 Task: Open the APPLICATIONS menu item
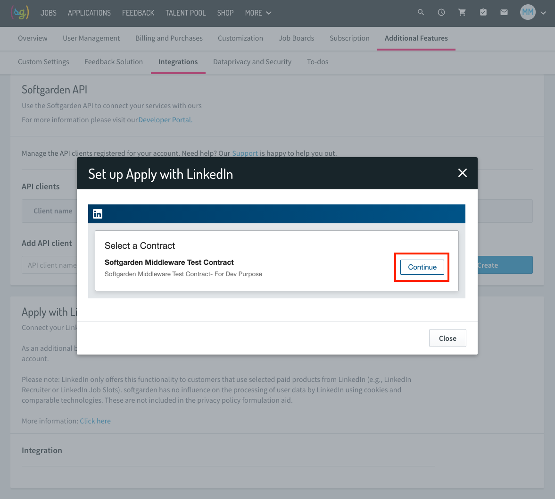[x=89, y=13]
